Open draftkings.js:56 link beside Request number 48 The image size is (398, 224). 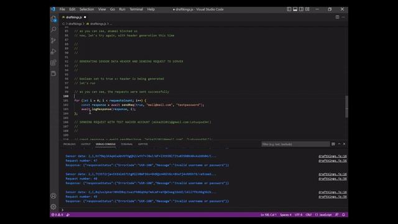pos(333,179)
